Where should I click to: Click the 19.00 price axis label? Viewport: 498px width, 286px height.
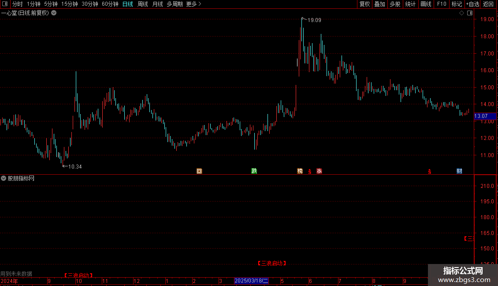tap(487, 19)
